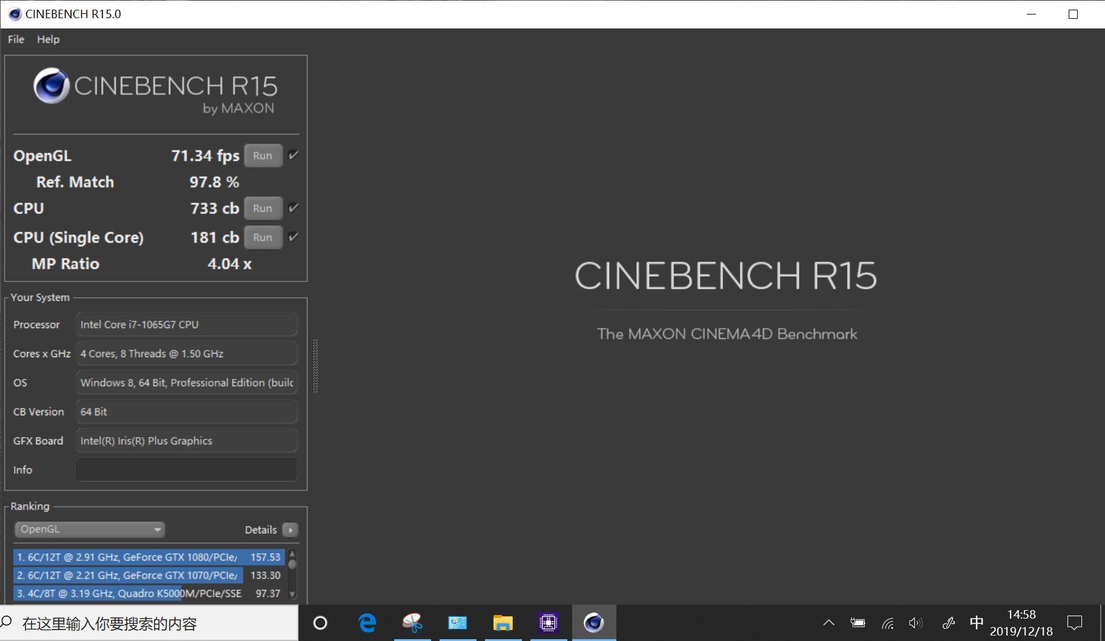This screenshot has height=641, width=1105.
Task: Click the Info input field
Action: [186, 470]
